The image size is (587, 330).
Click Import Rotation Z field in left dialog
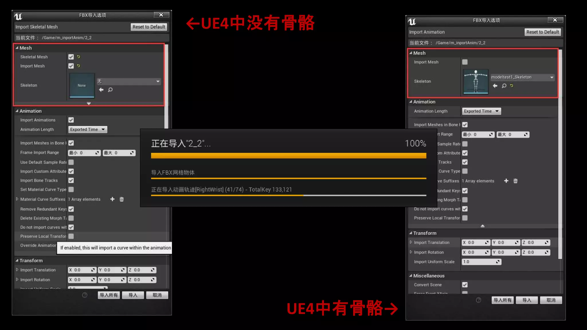142,280
